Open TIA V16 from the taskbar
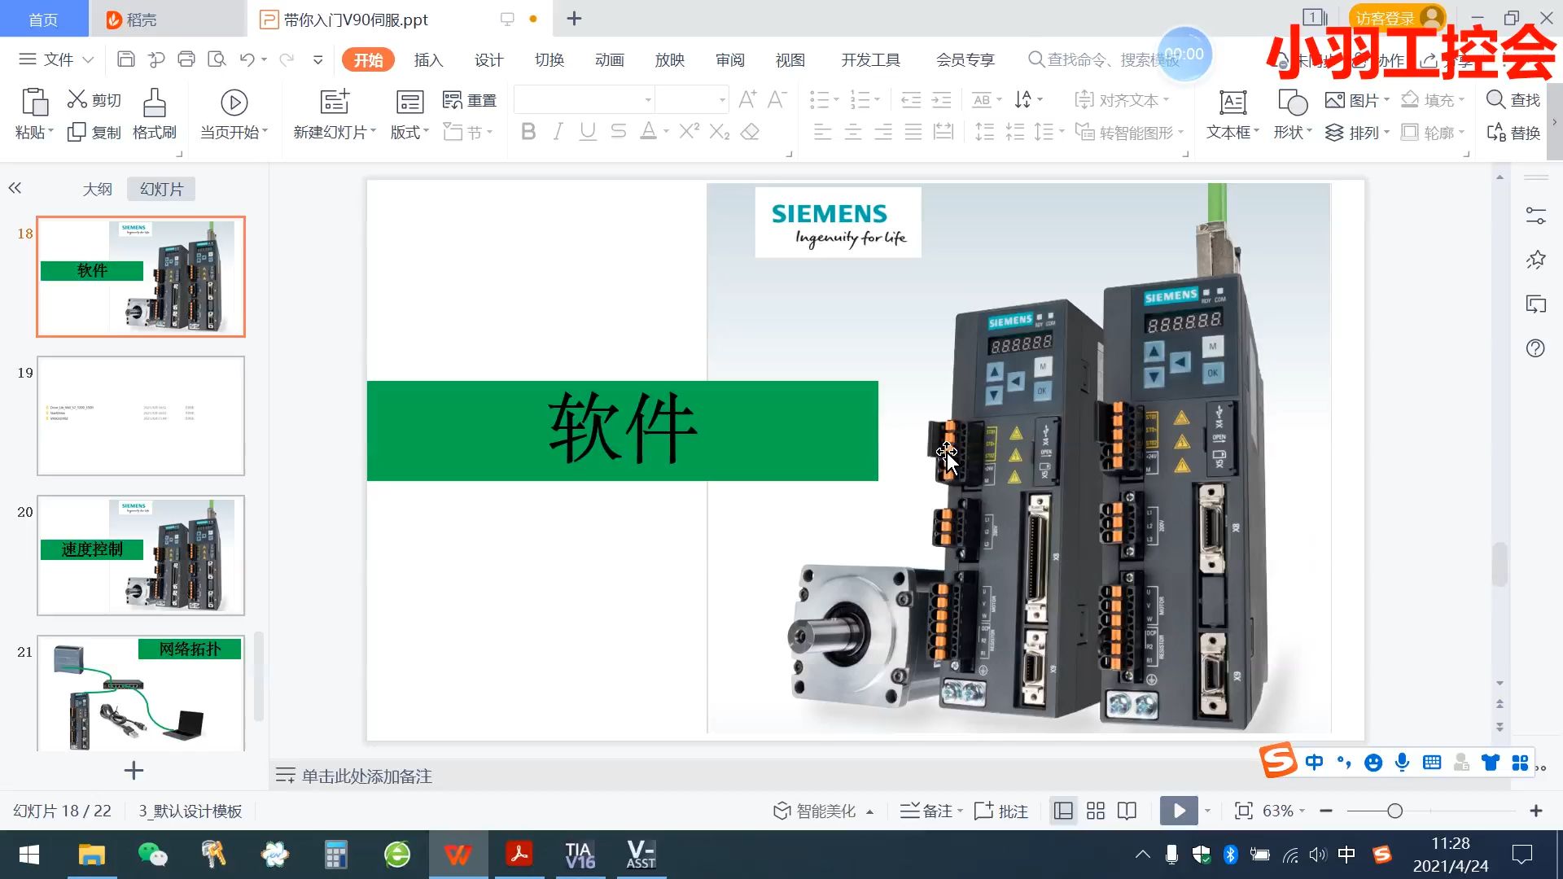 click(x=580, y=855)
